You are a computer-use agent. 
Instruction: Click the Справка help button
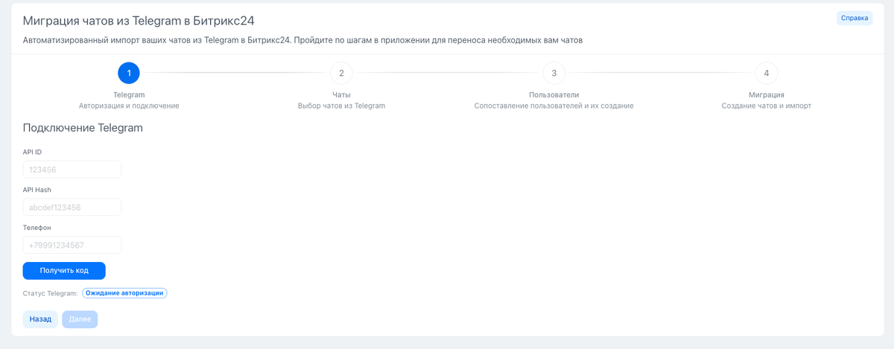855,18
